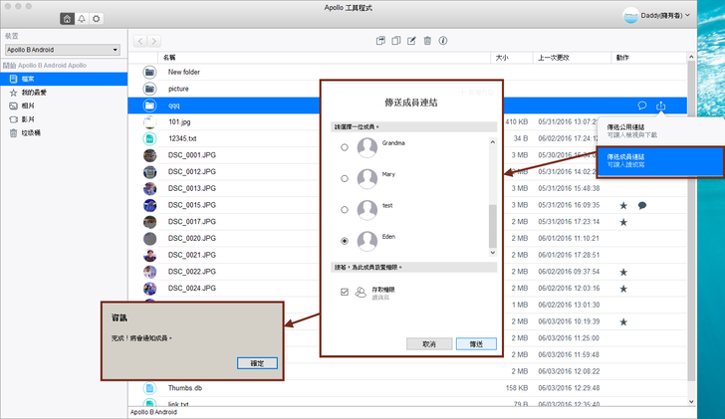This screenshot has width=725, height=419.
Task: Open the Apollo B Android device dropdown
Action: (x=61, y=49)
